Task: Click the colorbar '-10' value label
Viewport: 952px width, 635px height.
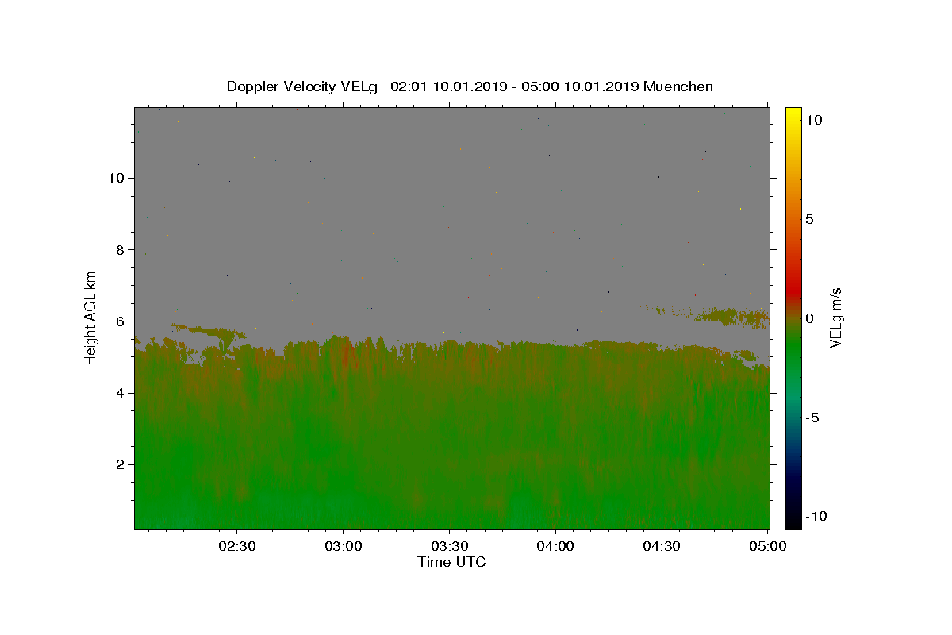Action: pyautogui.click(x=816, y=516)
